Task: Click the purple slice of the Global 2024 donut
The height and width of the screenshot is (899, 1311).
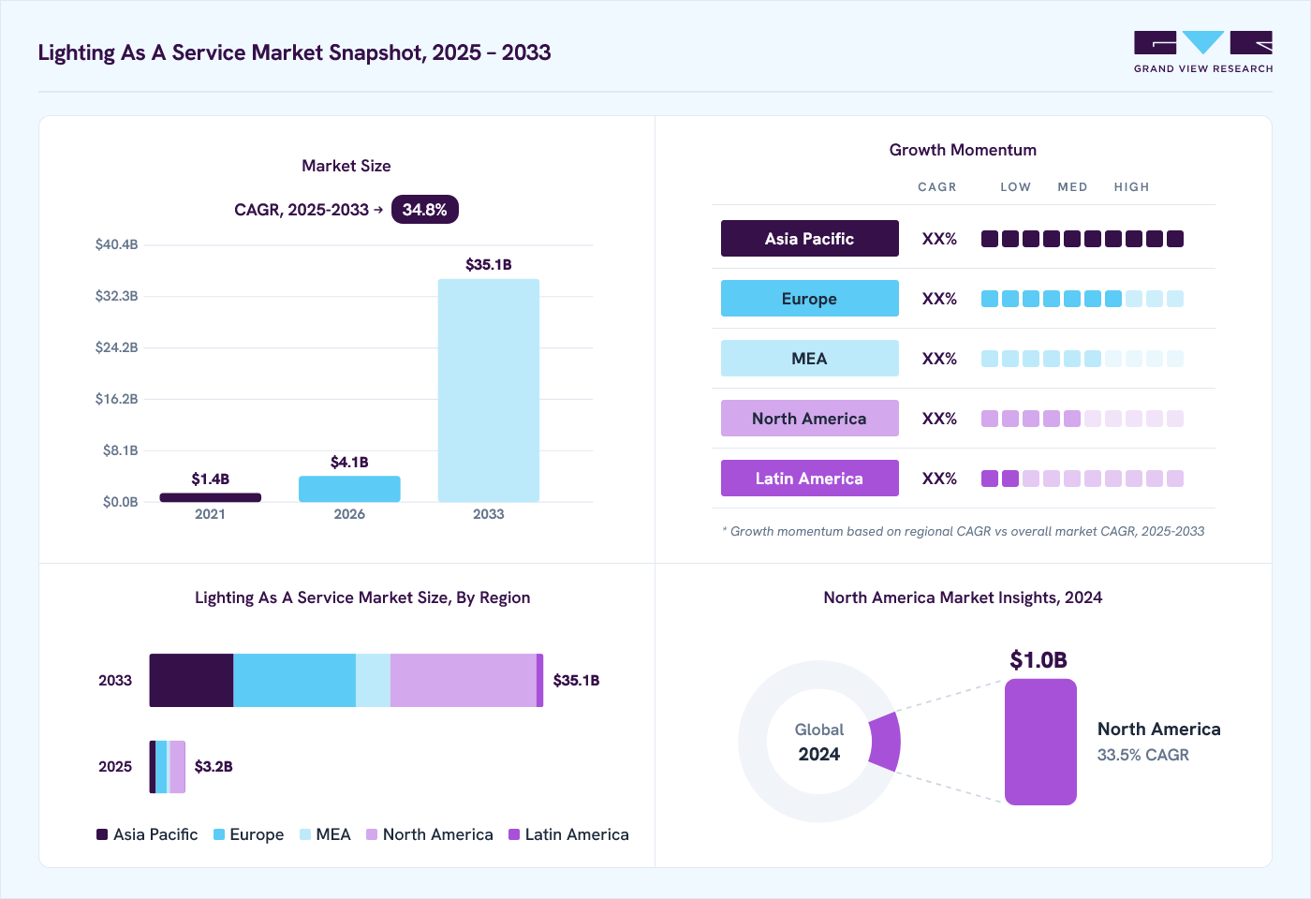Action: (x=886, y=742)
